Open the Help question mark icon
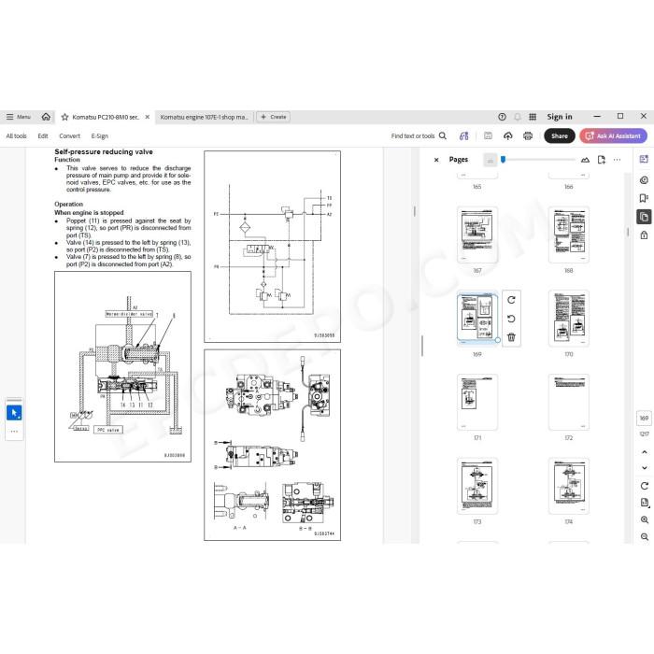 [x=503, y=117]
